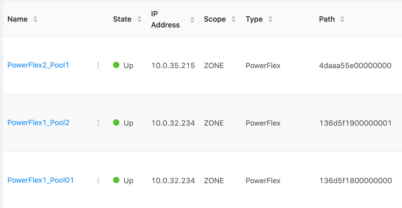Sort by Scope arrow icon
The width and height of the screenshot is (402, 208).
pos(233,19)
